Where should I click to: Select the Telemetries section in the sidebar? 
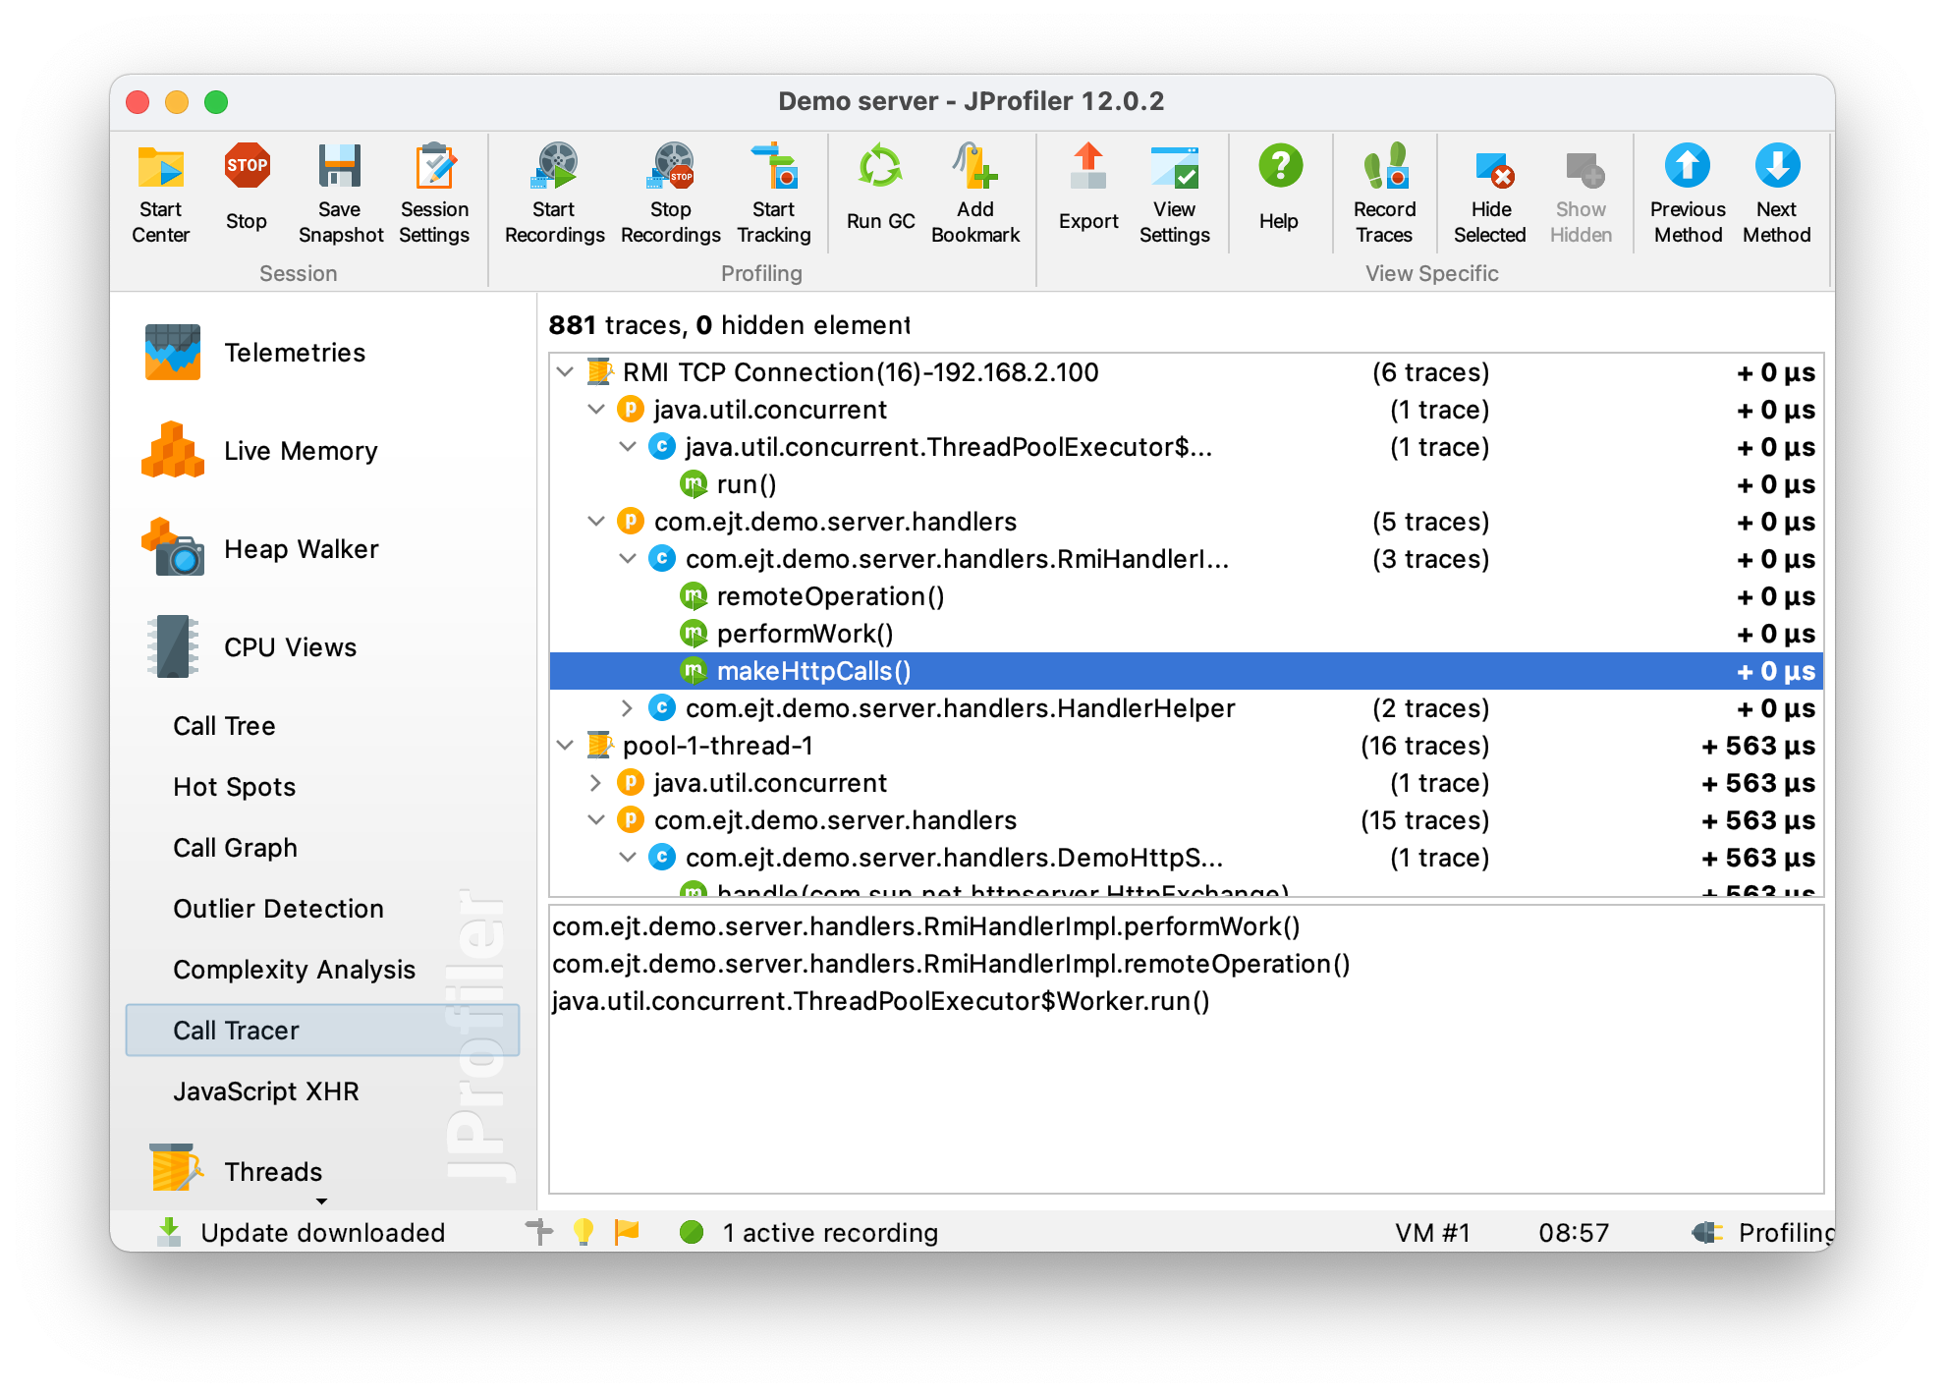294,353
